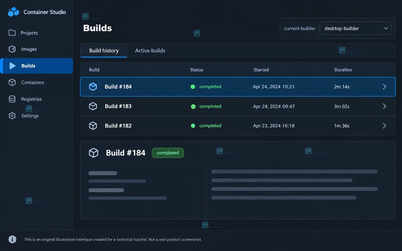Switch to the Build history tab
This screenshot has width=402, height=251.
[104, 51]
